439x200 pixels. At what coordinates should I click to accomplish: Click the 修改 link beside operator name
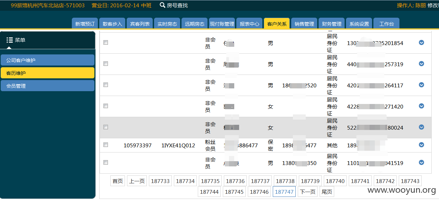coord(433,5)
